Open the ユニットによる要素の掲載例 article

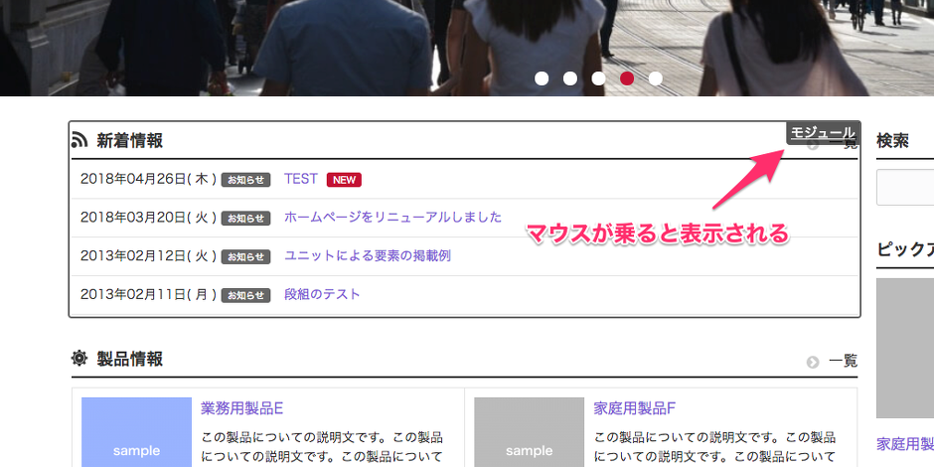click(x=367, y=255)
